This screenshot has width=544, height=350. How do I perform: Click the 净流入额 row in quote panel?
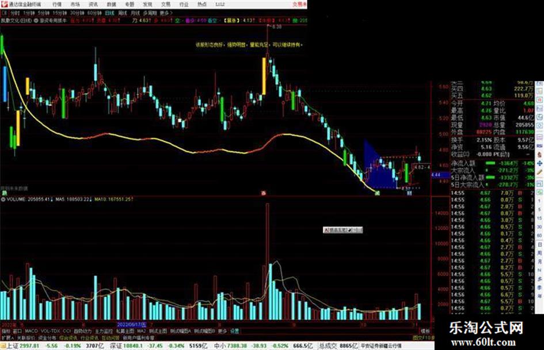(x=493, y=163)
